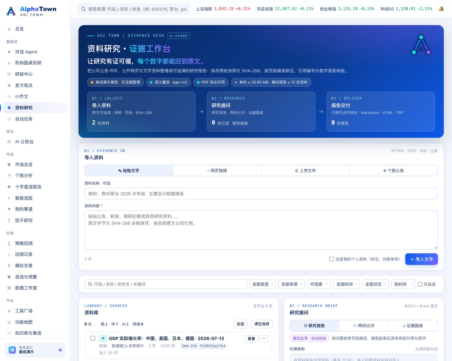The width and height of the screenshot is (452, 361).
Task: Click the stock search field at top
Action: click(134, 9)
